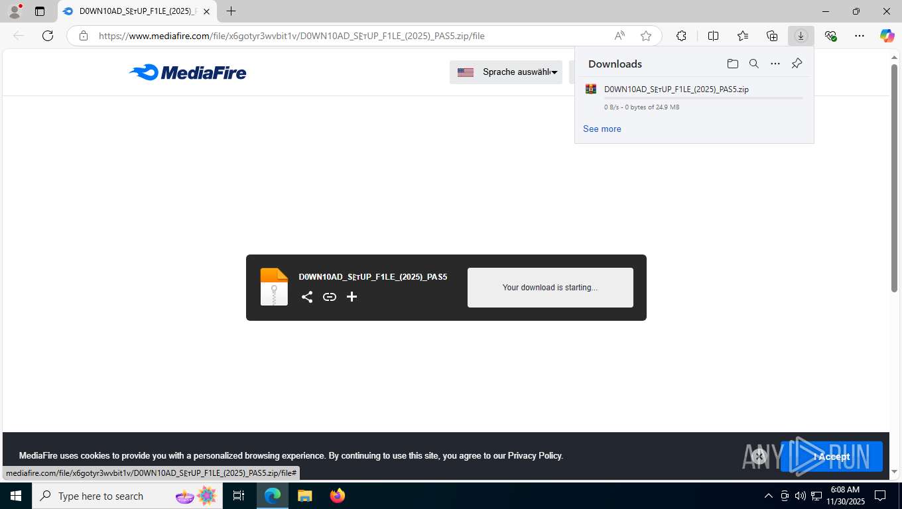Open Copilot sidebar icon
This screenshot has width=902, height=509.
click(x=887, y=36)
